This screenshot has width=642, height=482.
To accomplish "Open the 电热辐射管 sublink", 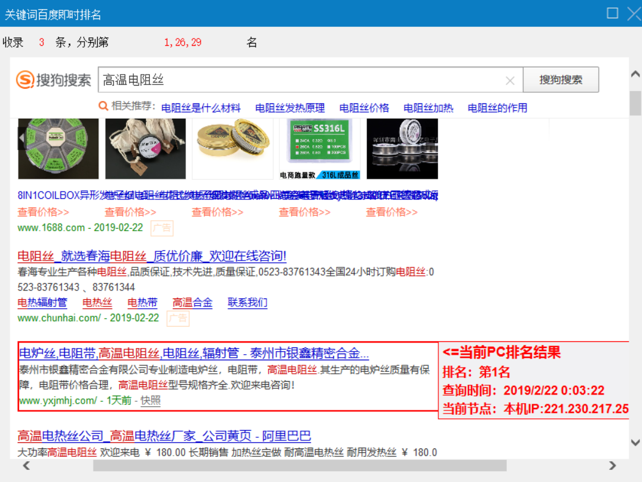I will click(x=42, y=303).
